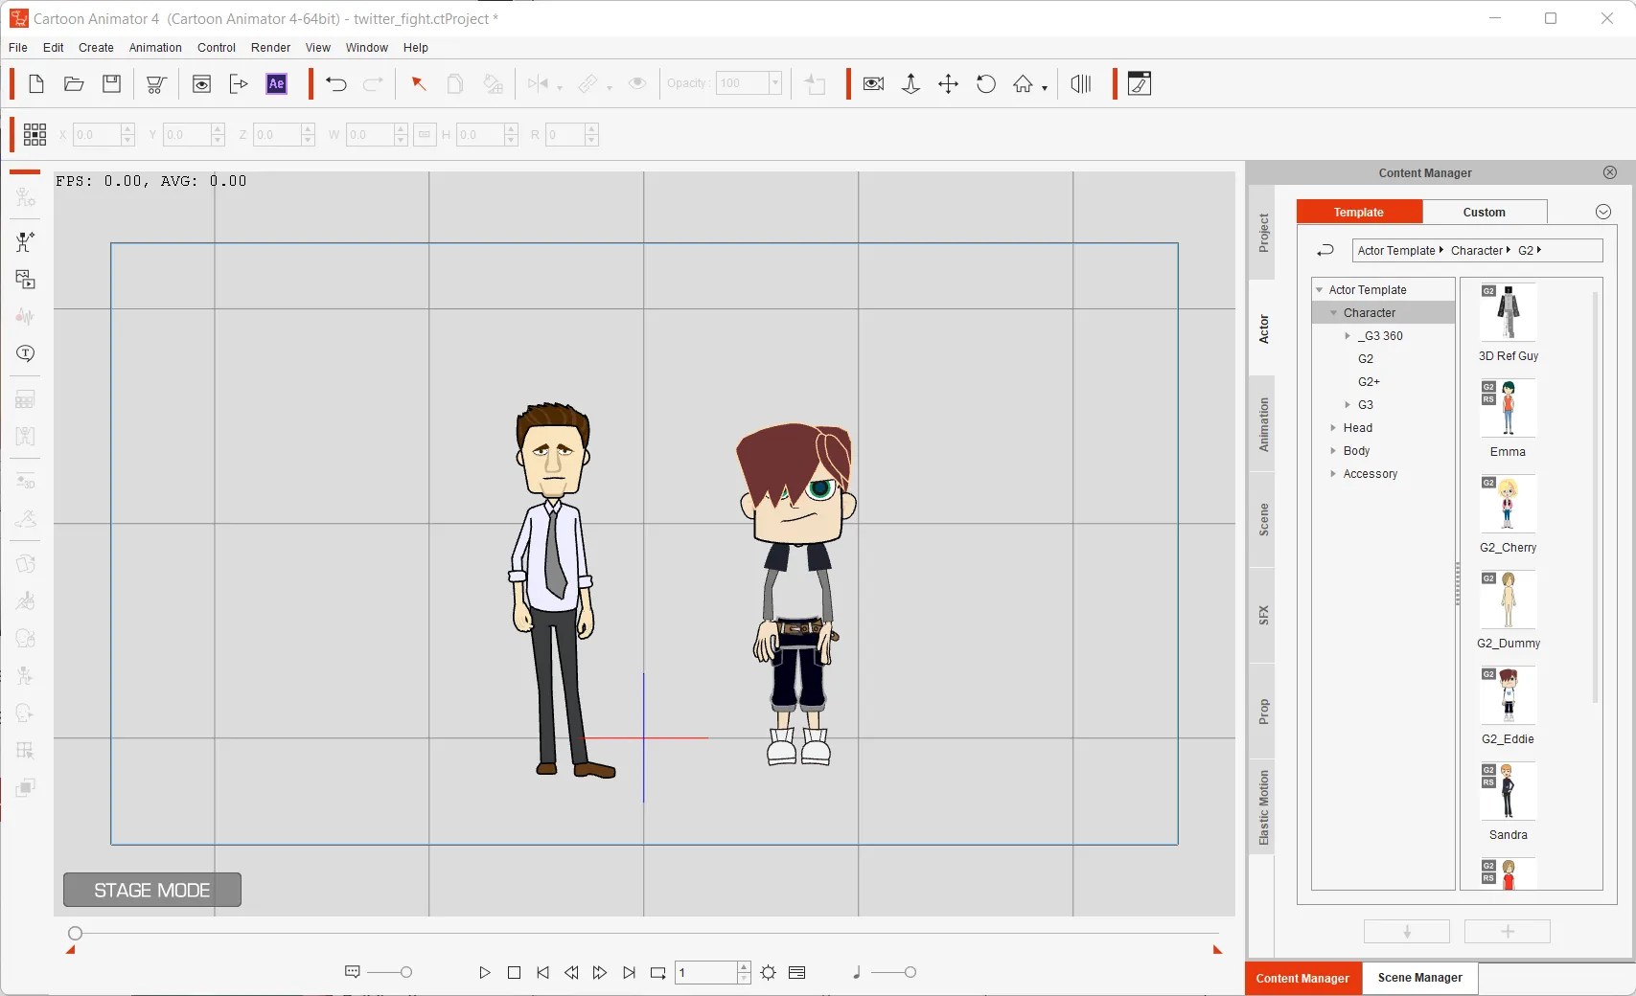Image resolution: width=1636 pixels, height=996 pixels.
Task: Toggle loop playback icon
Action: click(x=657, y=973)
